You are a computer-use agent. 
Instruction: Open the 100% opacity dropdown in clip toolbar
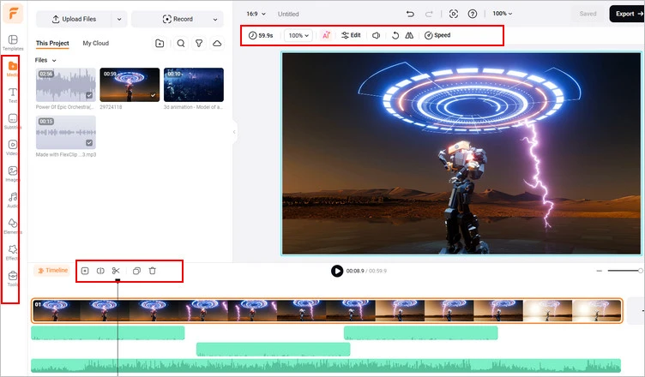(x=298, y=35)
